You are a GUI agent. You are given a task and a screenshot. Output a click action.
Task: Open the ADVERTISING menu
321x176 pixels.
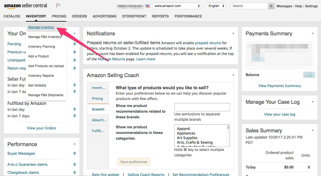tap(104, 16)
